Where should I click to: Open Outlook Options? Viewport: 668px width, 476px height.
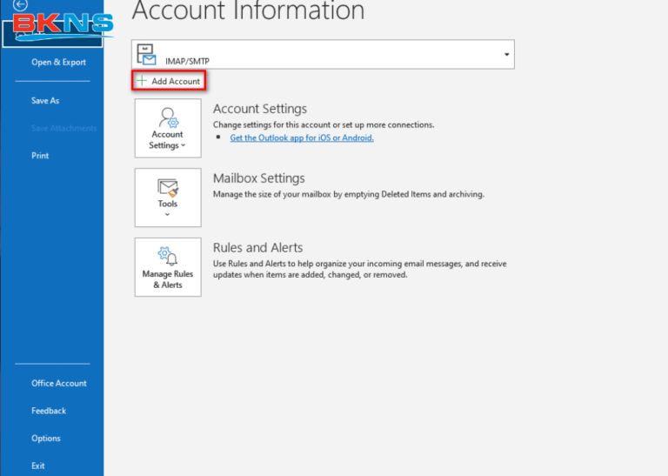coord(46,439)
